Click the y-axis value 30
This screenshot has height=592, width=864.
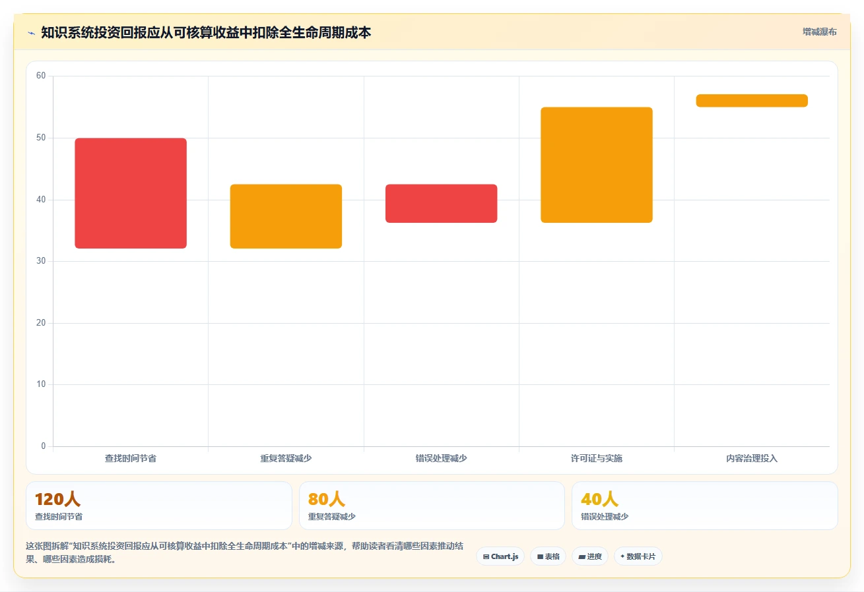[x=41, y=261]
